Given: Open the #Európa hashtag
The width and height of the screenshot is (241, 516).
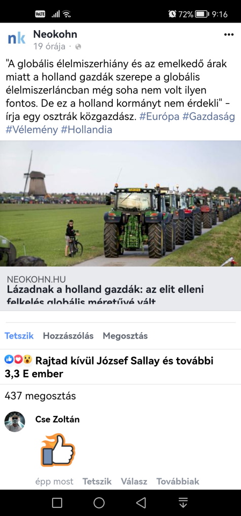Looking at the screenshot, I should coord(159,117).
